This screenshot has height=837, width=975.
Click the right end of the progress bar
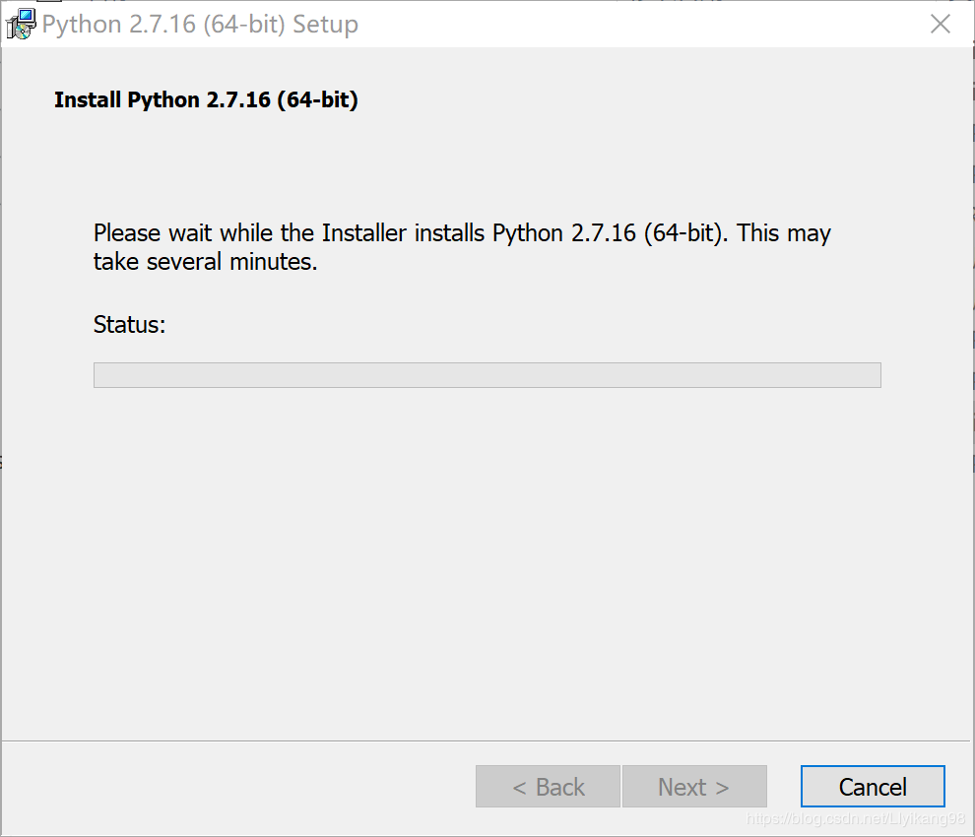(874, 375)
